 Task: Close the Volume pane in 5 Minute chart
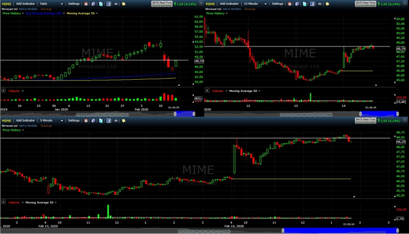4,202
